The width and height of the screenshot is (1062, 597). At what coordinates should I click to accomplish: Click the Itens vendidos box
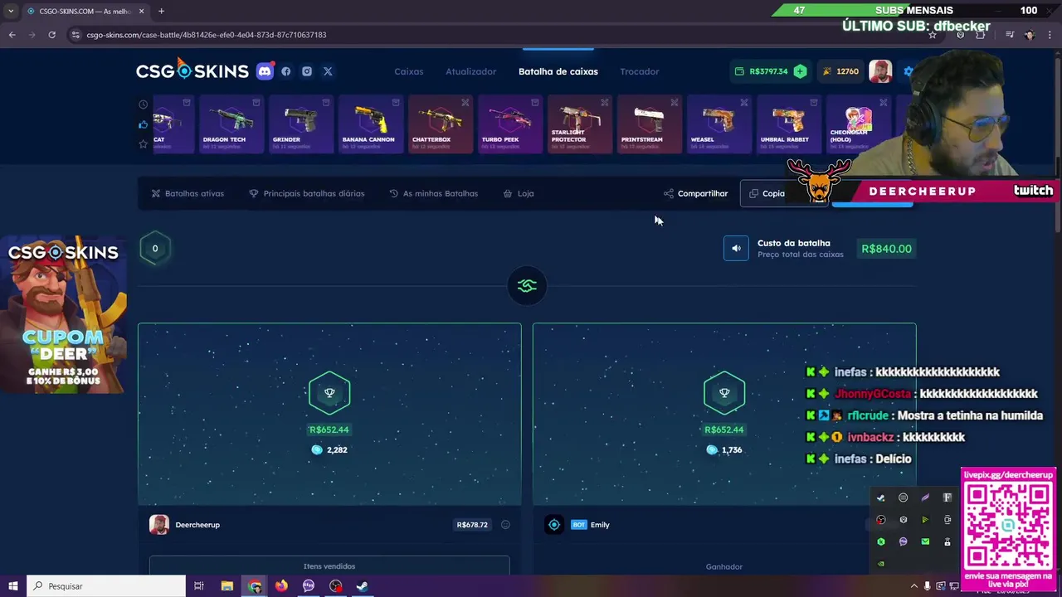329,565
